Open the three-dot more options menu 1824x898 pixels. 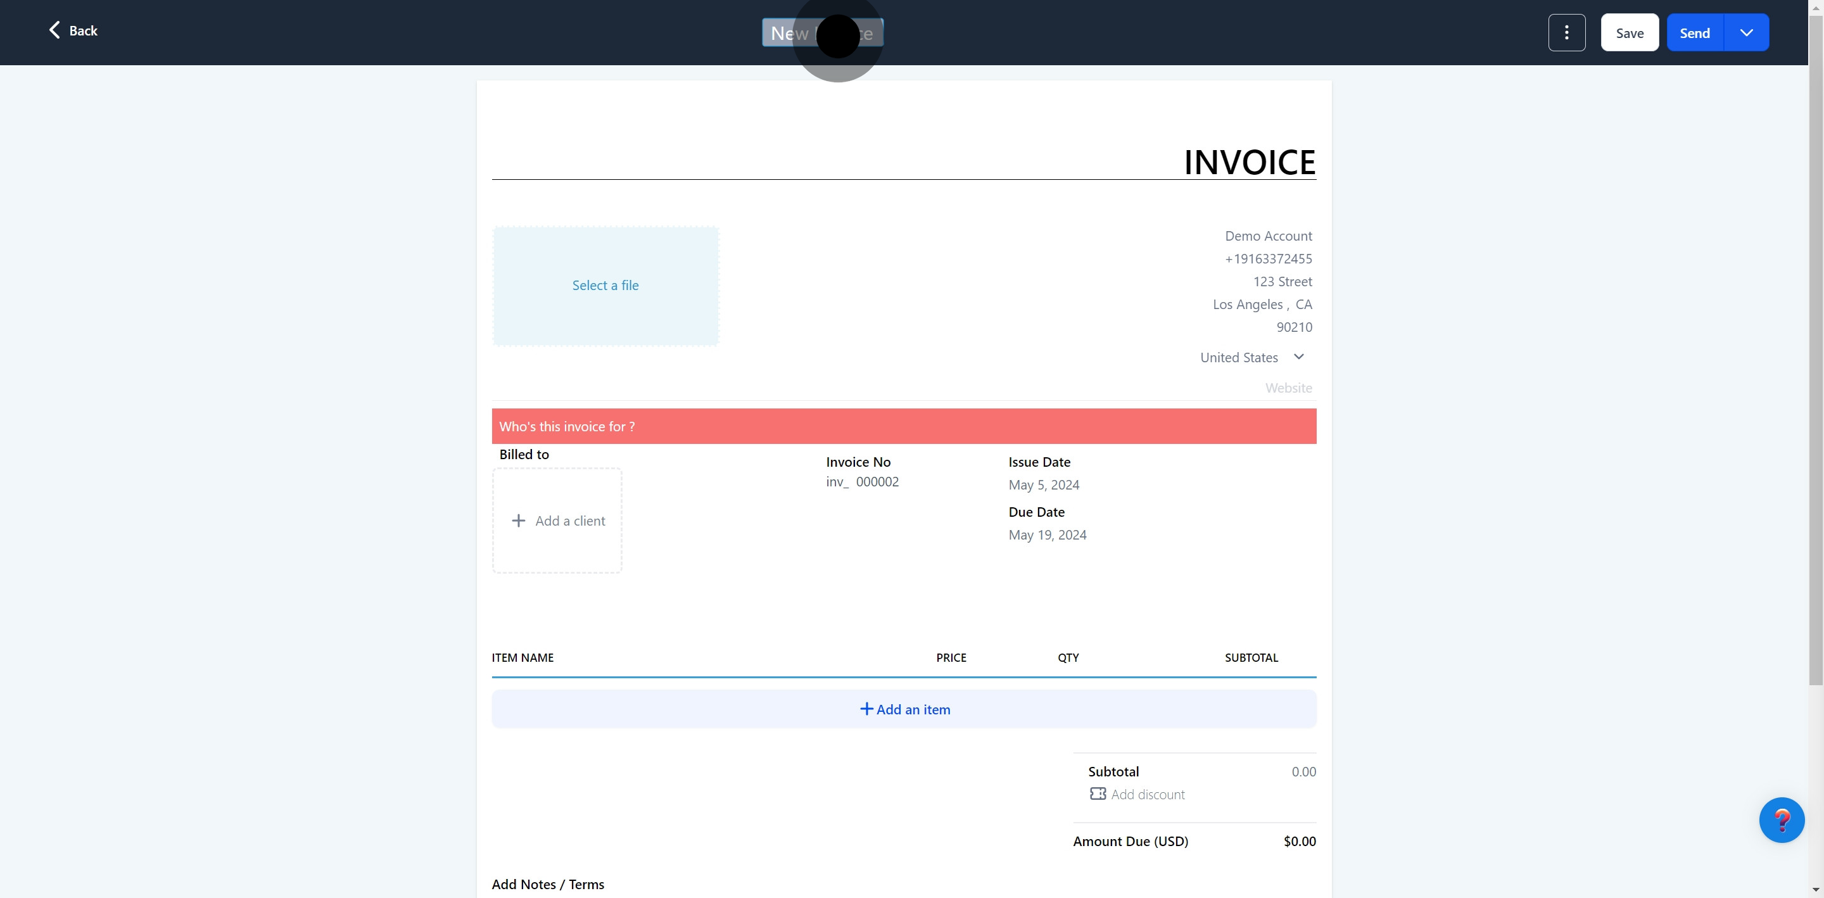coord(1566,32)
